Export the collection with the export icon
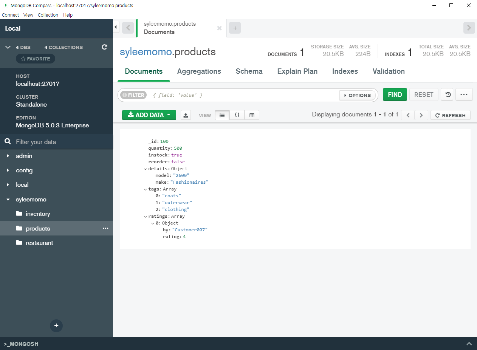The height and width of the screenshot is (350, 477). click(186, 115)
